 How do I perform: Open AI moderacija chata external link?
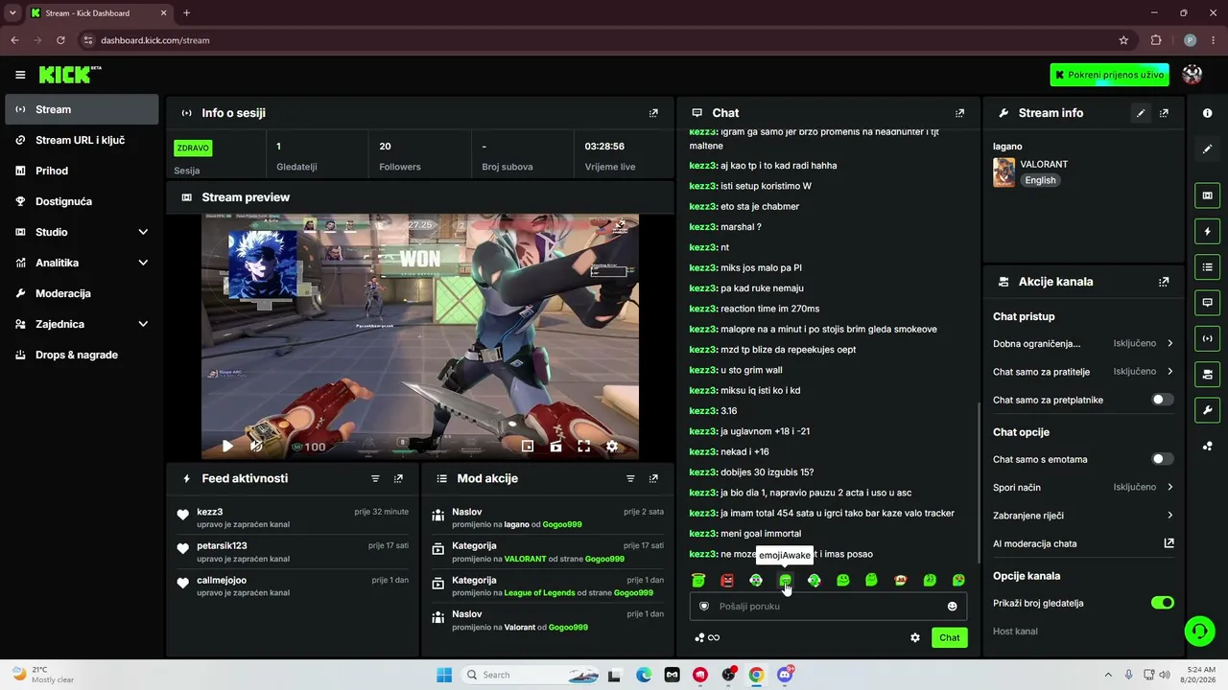(x=1169, y=543)
